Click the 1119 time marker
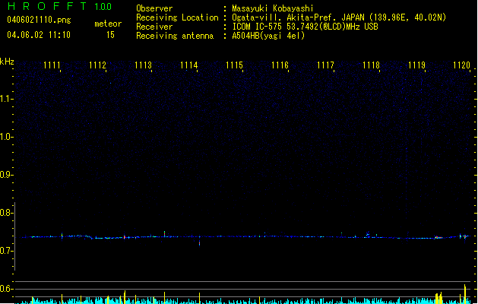 coord(416,65)
